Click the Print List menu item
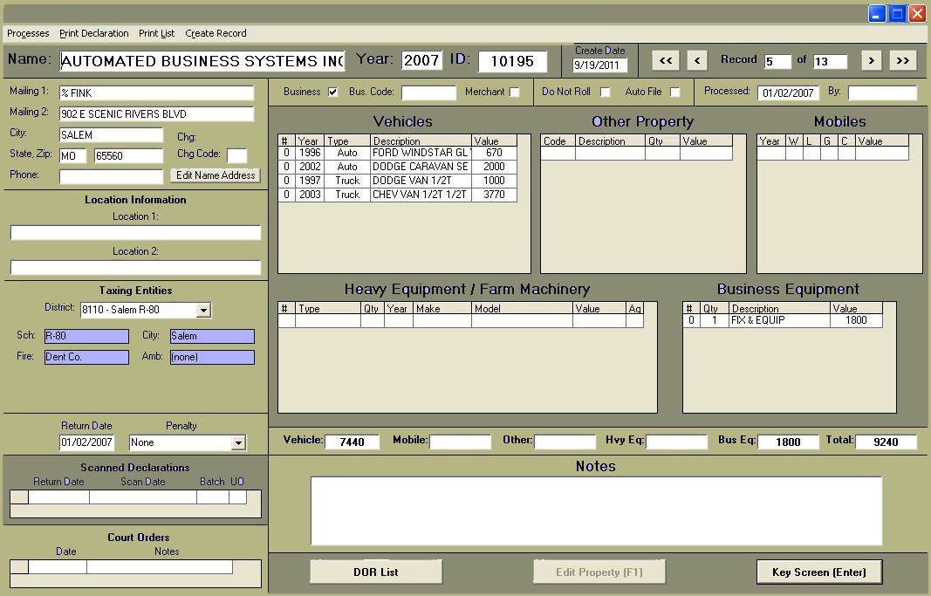Image resolution: width=931 pixels, height=596 pixels. (x=156, y=33)
